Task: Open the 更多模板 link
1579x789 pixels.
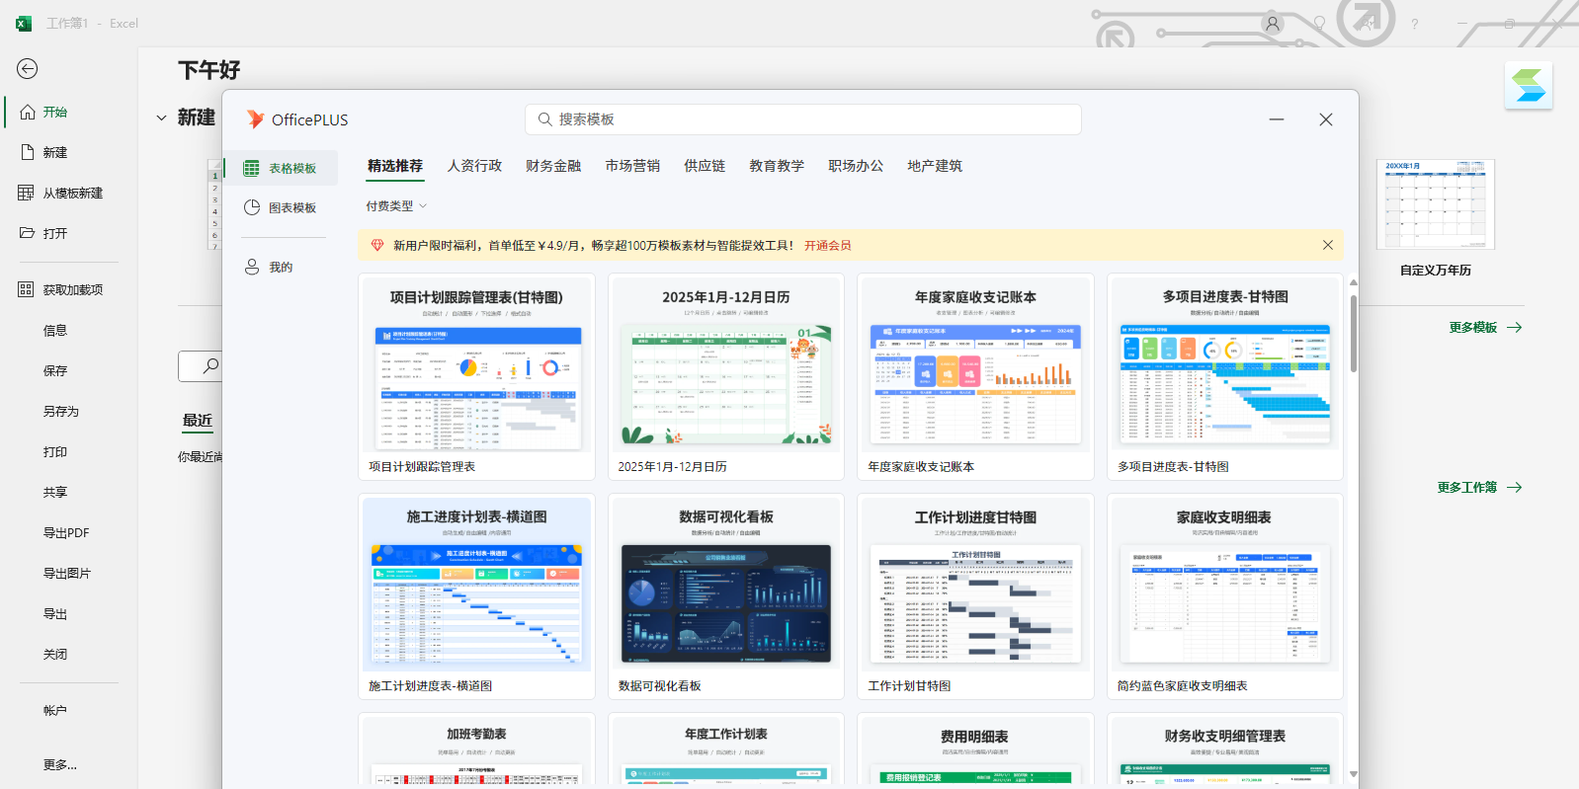Action: [x=1484, y=328]
